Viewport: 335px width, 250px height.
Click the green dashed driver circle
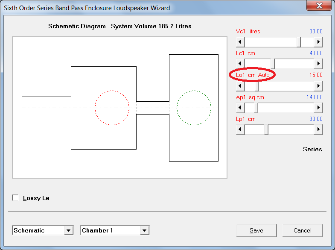click(194, 108)
